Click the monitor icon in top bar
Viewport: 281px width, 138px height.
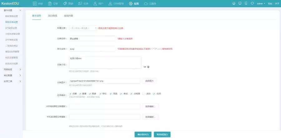click(240, 3)
